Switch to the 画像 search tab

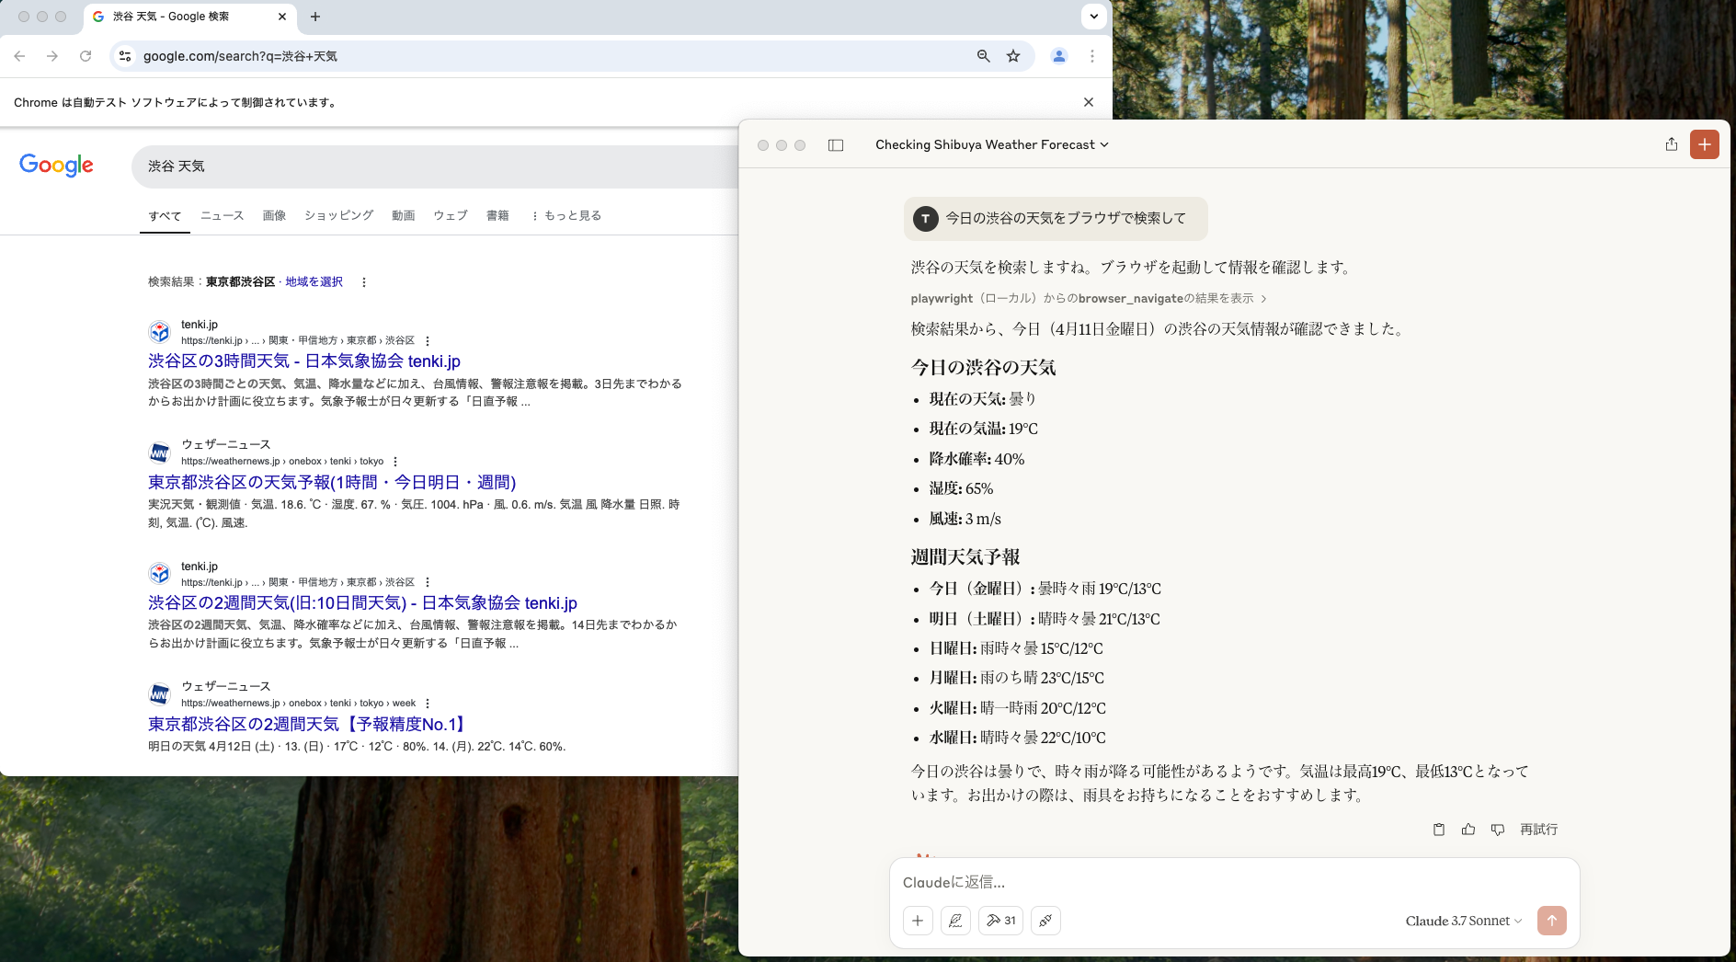click(274, 215)
